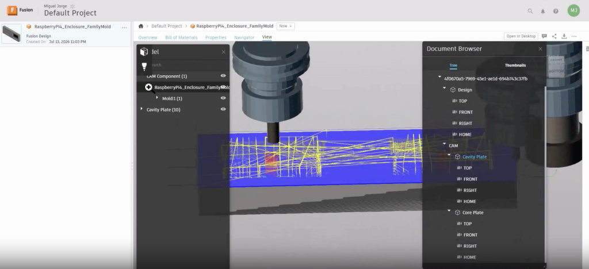Click the home breadcrumb icon
The width and height of the screenshot is (589, 269).
point(141,26)
